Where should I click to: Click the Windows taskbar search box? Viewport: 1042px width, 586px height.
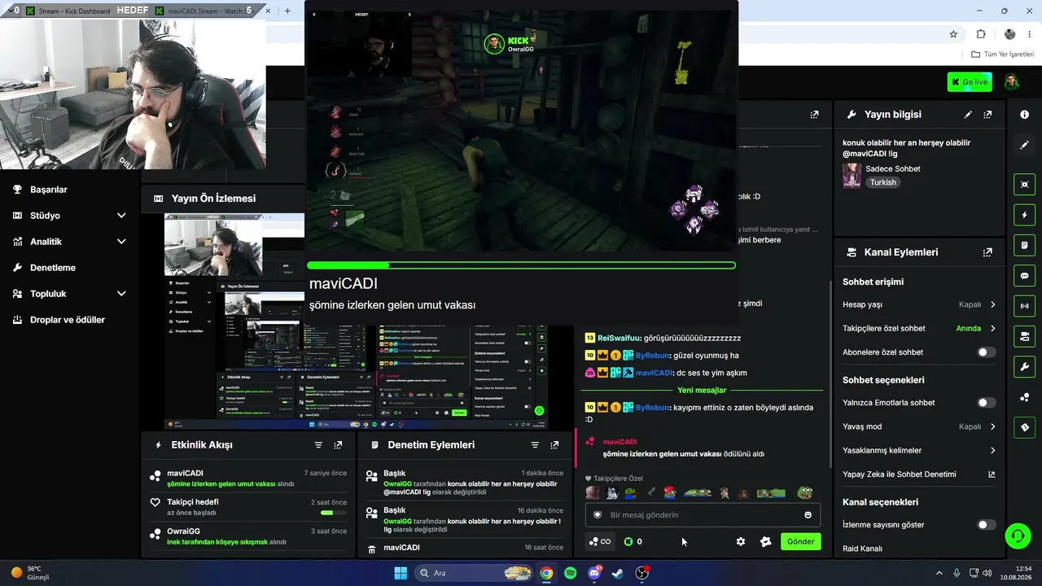475,573
